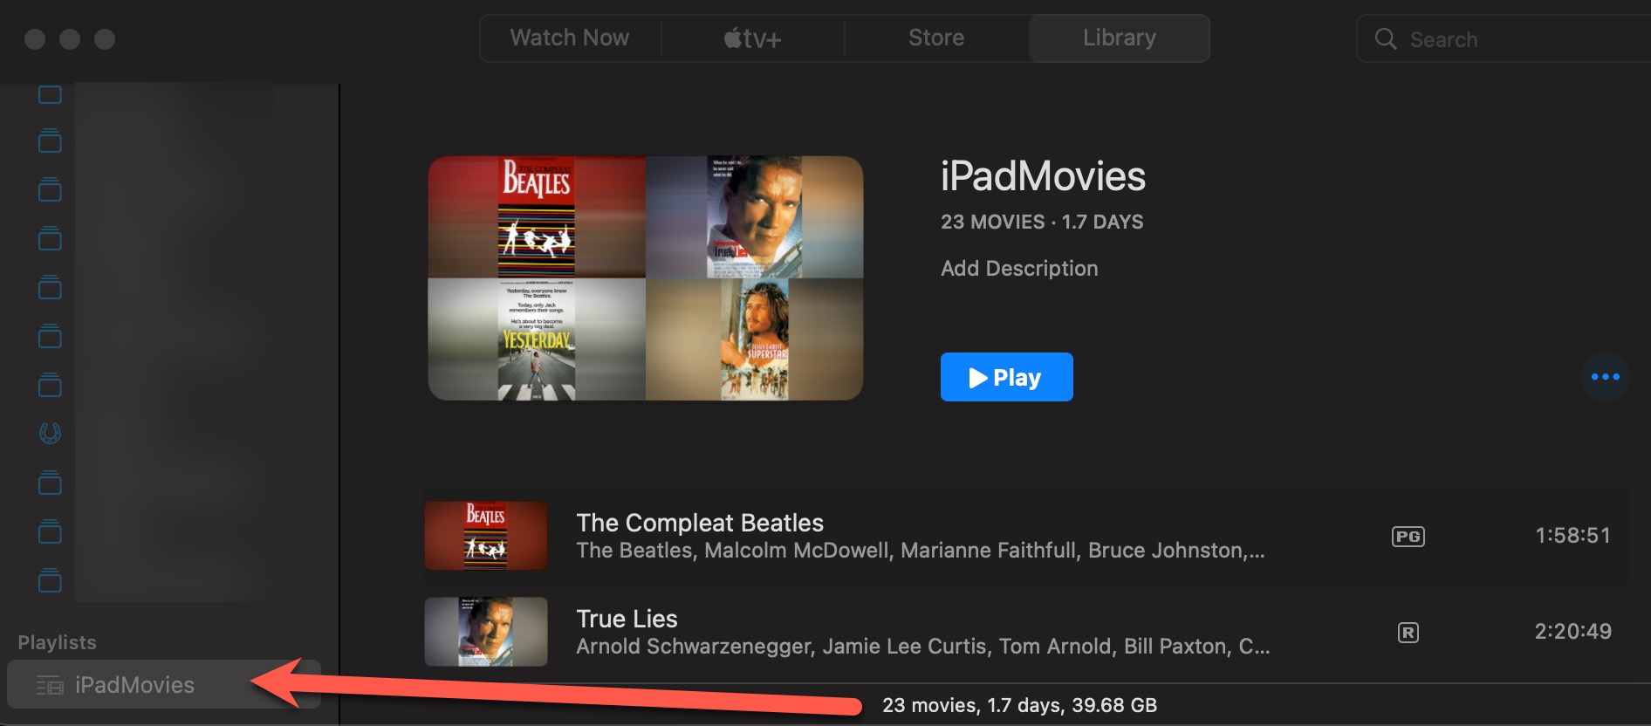Click the Playlists sidebar header
The height and width of the screenshot is (726, 1651).
click(58, 642)
